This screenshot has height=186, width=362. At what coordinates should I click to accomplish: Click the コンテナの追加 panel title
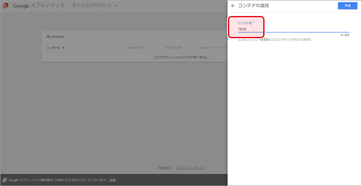coord(253,6)
